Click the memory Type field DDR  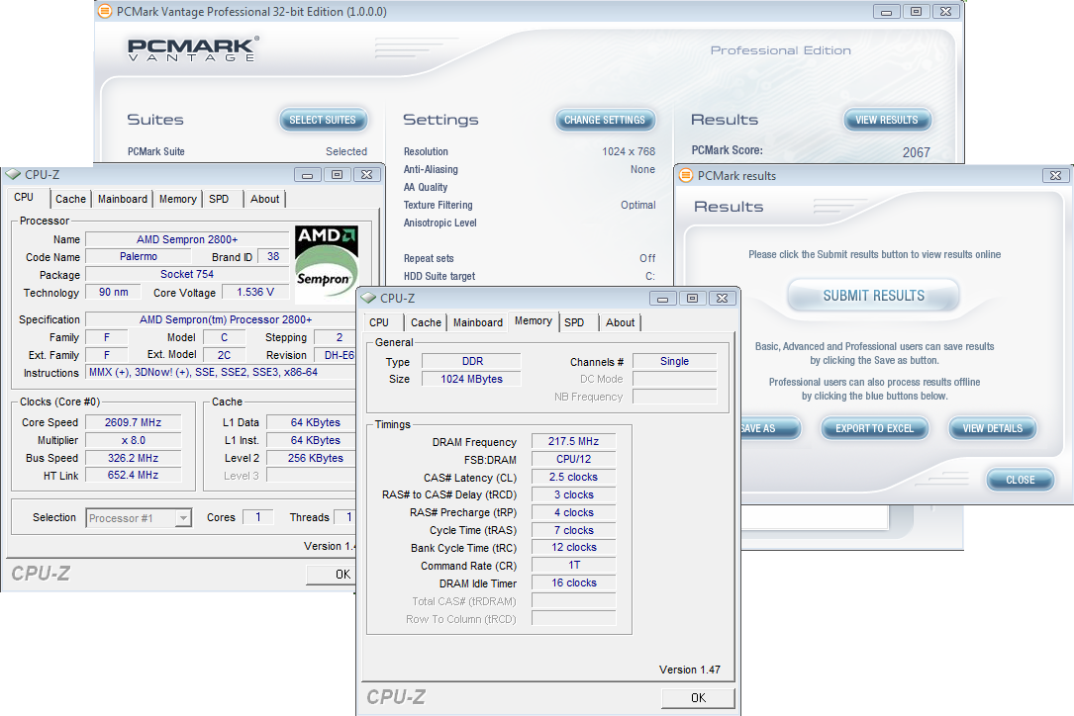(x=471, y=361)
